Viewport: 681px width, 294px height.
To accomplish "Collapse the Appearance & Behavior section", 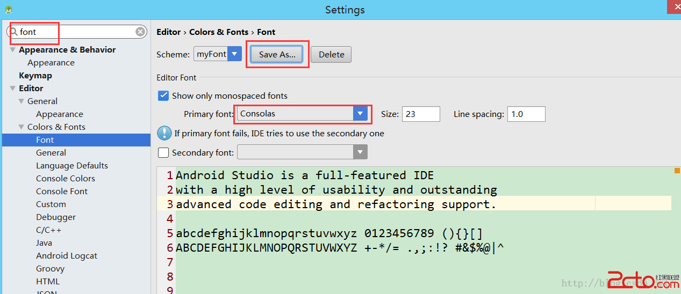I will click(x=12, y=49).
